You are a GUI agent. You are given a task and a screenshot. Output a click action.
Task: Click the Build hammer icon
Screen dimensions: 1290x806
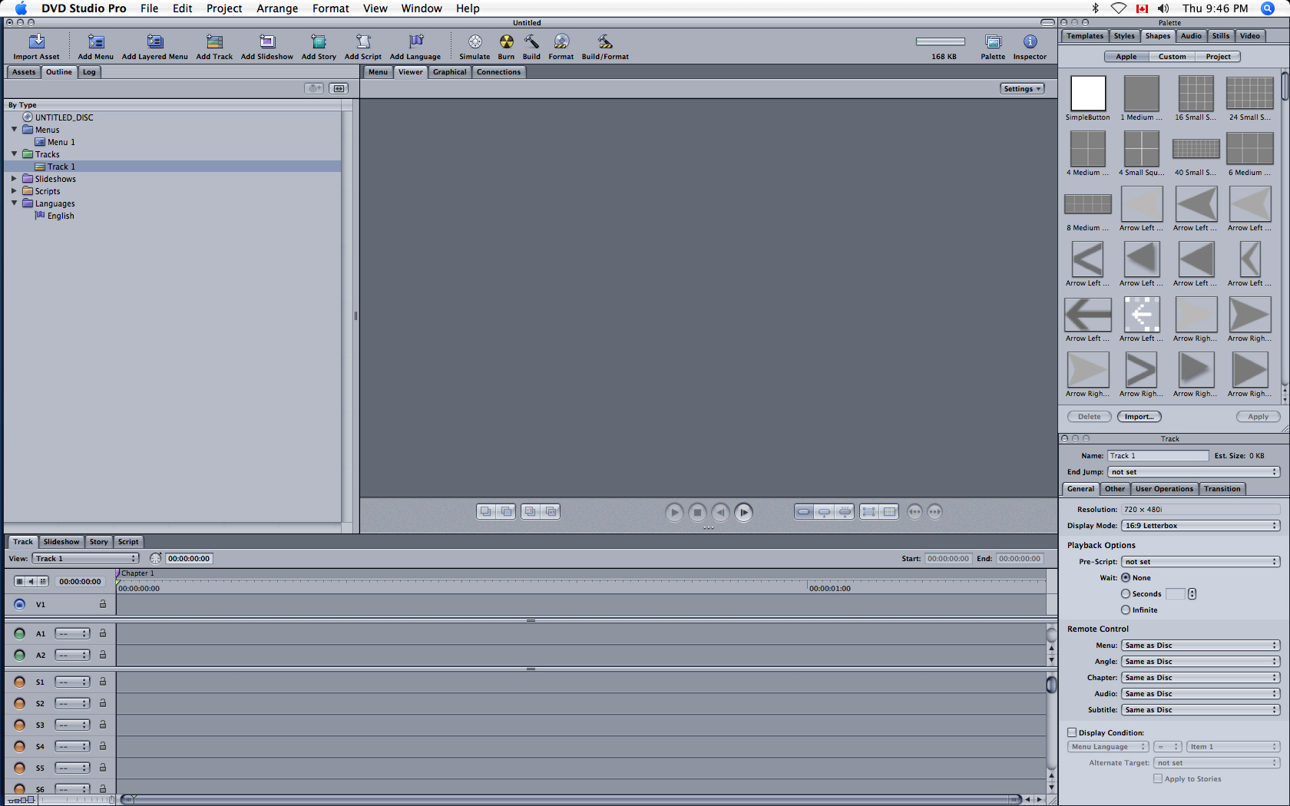[531, 41]
